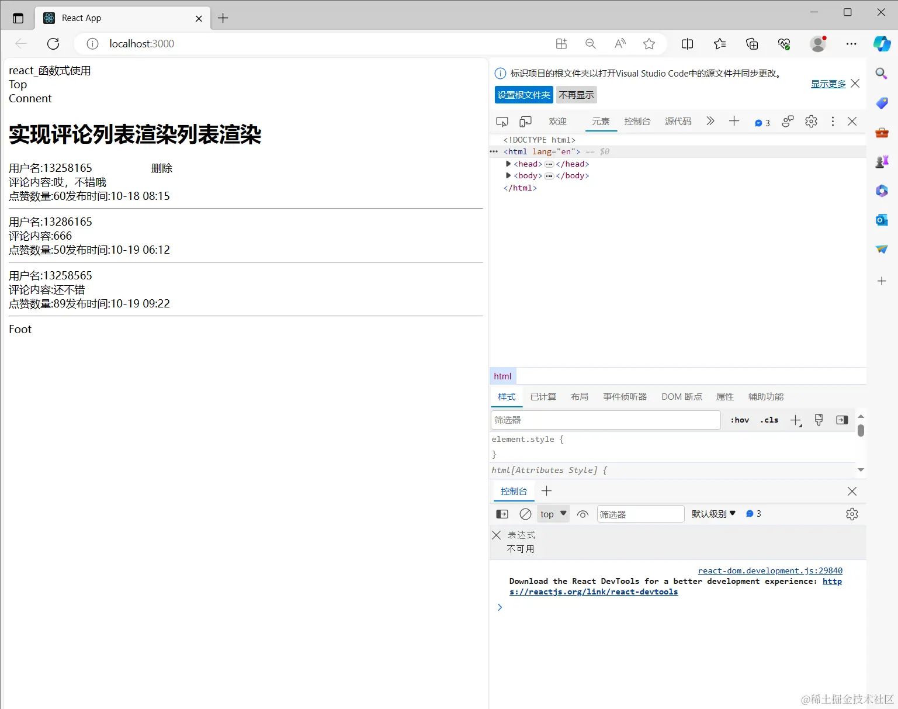Close the DevTools panel
Viewport: 898px width, 709px height.
pyautogui.click(x=852, y=122)
